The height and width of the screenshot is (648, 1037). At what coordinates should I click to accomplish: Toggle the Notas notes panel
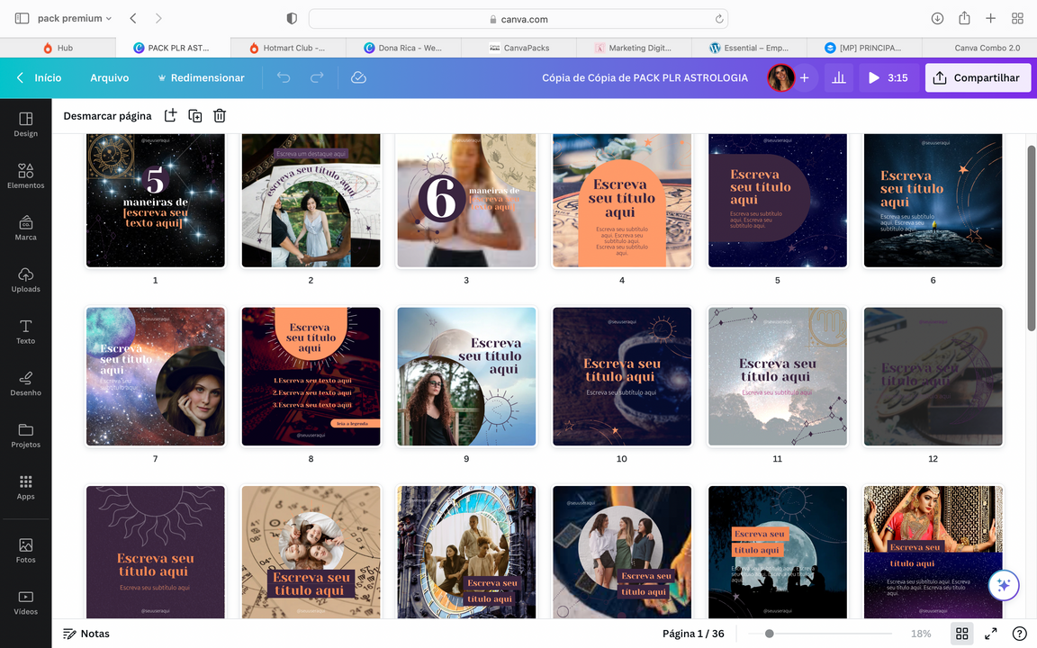[x=86, y=634]
